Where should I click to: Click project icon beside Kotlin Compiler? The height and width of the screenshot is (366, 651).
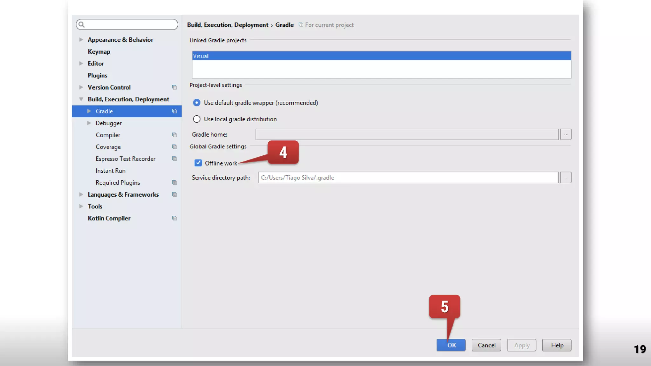(174, 218)
